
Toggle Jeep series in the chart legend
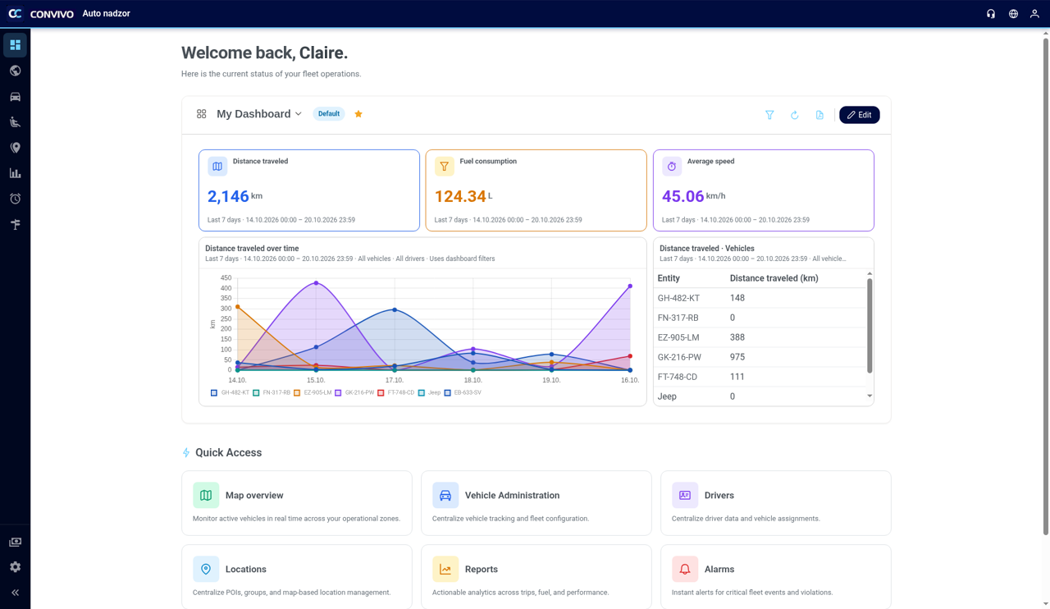[x=430, y=393]
